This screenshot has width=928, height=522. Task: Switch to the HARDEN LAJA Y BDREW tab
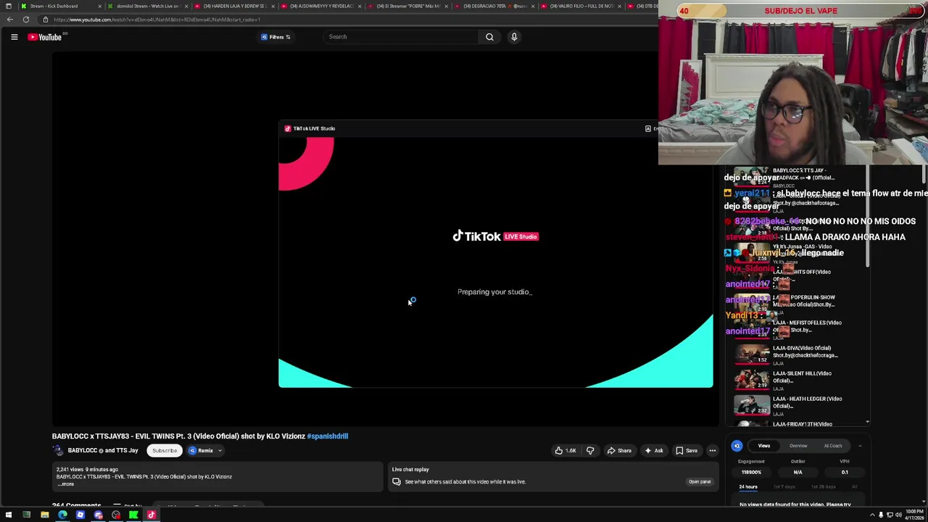click(x=233, y=6)
